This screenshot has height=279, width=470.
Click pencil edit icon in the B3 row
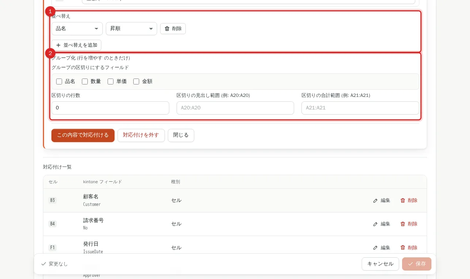(x=375, y=200)
